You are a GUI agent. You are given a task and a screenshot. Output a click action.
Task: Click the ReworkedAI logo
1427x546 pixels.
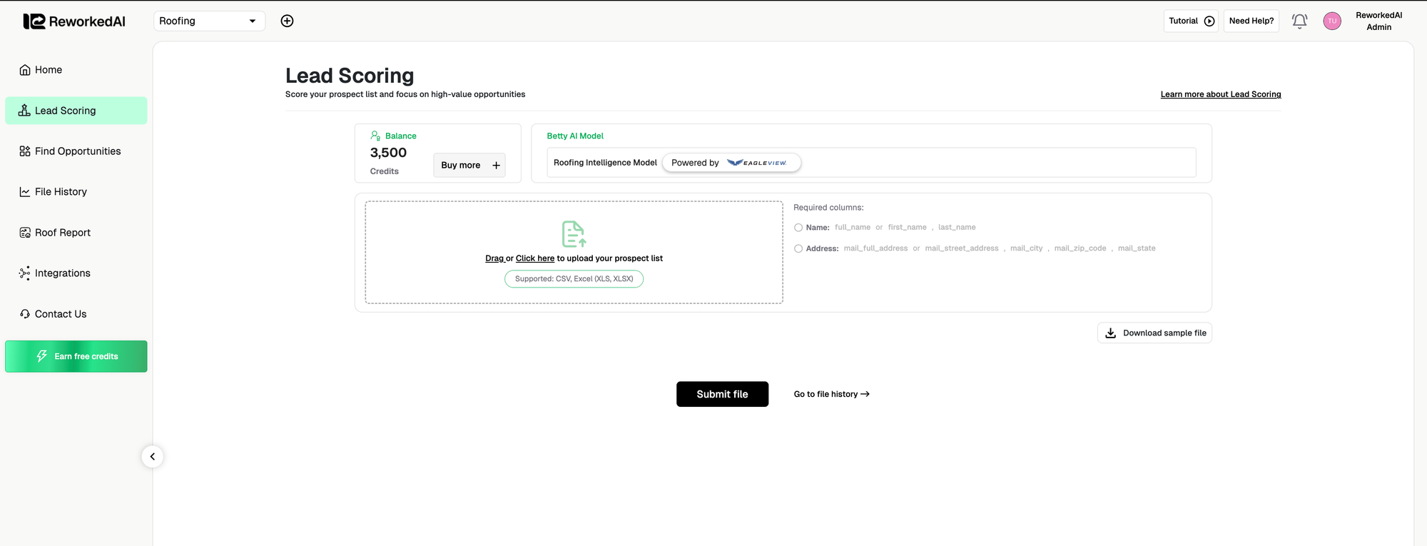point(74,21)
